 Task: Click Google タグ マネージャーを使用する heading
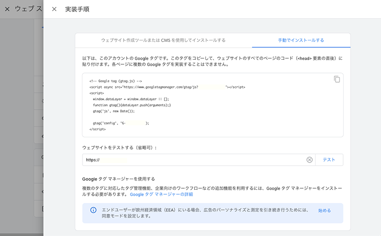(118, 179)
